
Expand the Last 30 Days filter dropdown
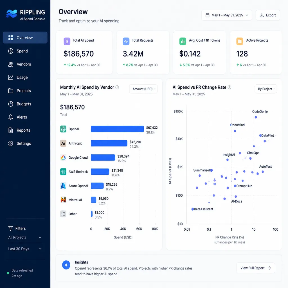coord(25,249)
